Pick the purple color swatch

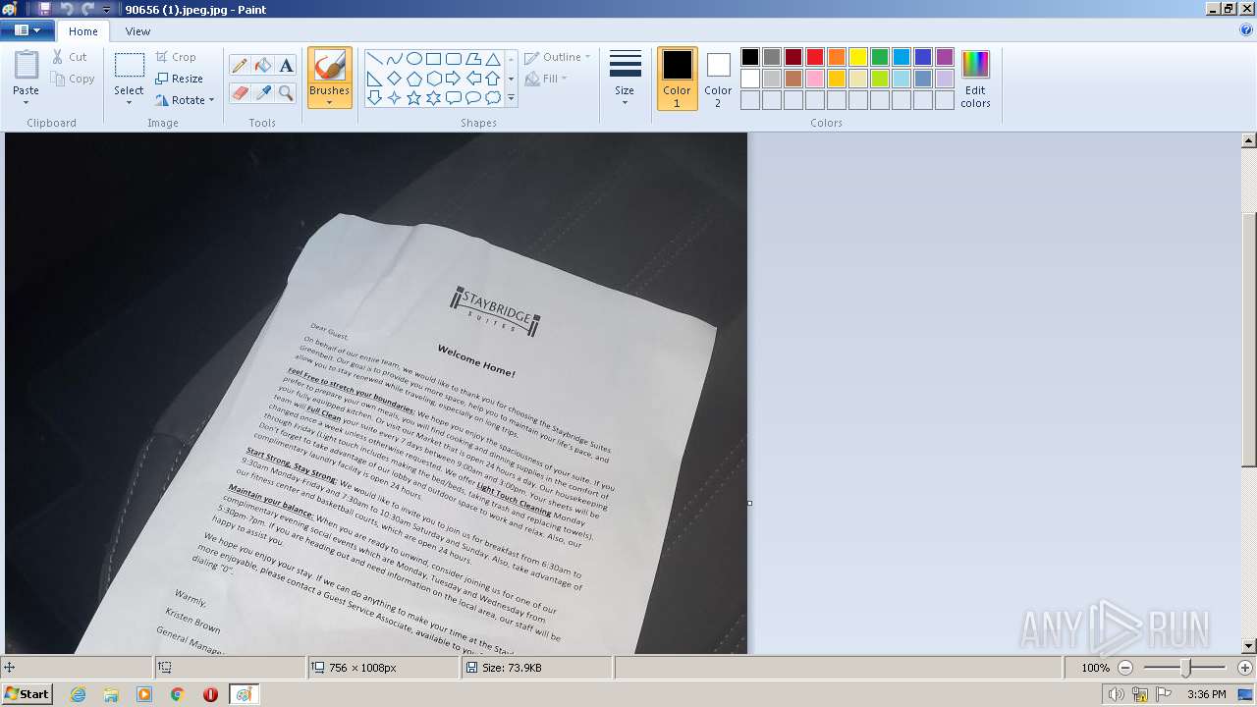[x=944, y=57]
